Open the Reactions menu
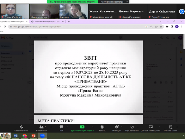The image size is (185, 139). click(116, 128)
